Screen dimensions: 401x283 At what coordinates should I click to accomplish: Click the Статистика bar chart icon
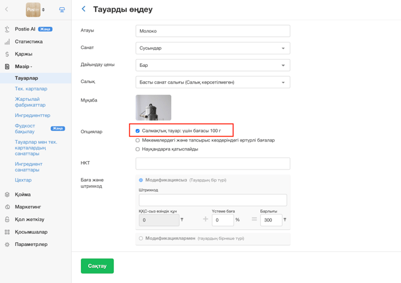pos(7,42)
